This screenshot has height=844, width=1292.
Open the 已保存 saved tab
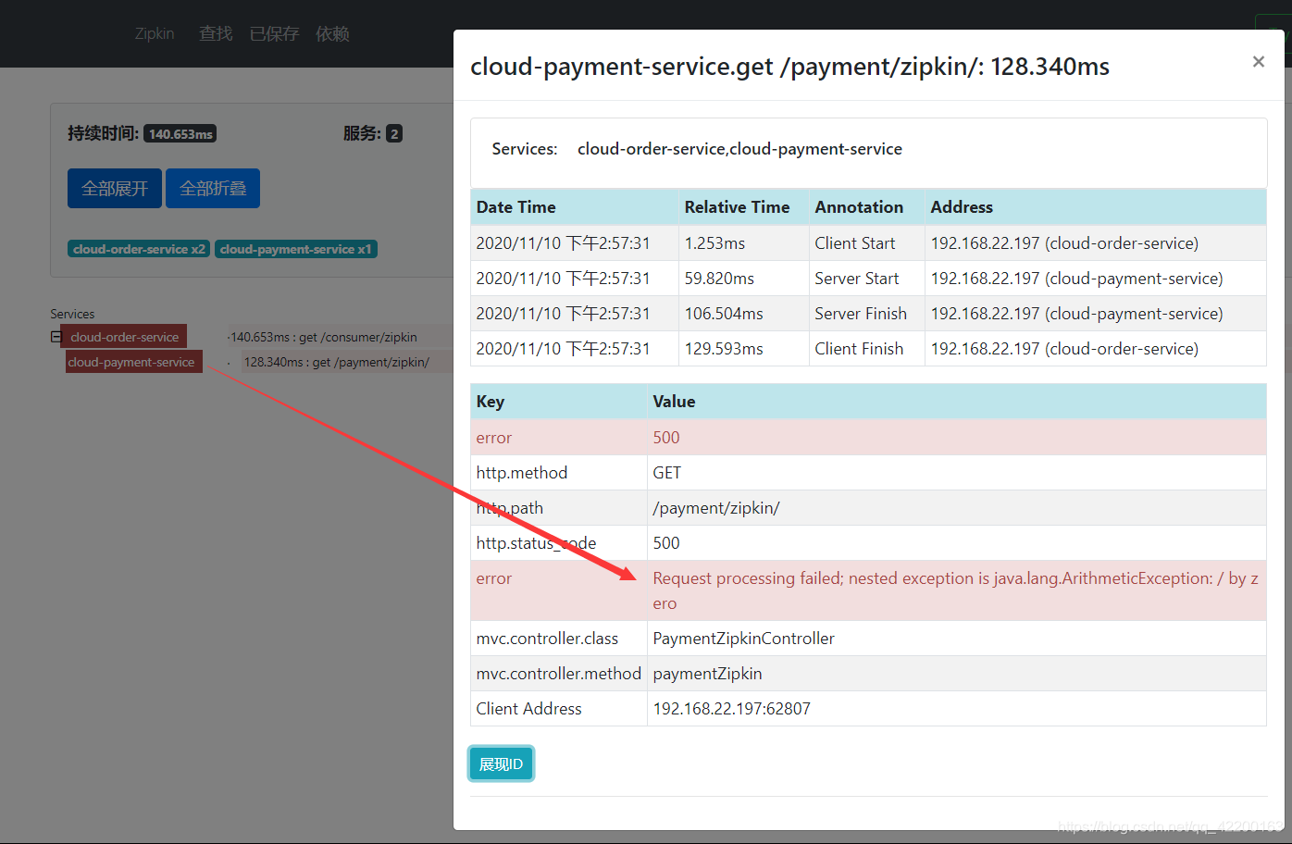pos(274,33)
